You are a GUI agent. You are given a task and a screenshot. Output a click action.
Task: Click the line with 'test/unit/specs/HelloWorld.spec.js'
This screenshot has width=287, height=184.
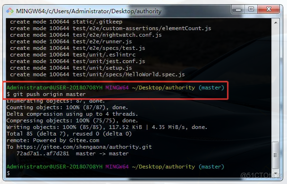tap(97, 74)
